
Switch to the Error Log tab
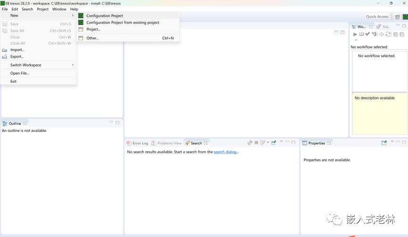137,143
